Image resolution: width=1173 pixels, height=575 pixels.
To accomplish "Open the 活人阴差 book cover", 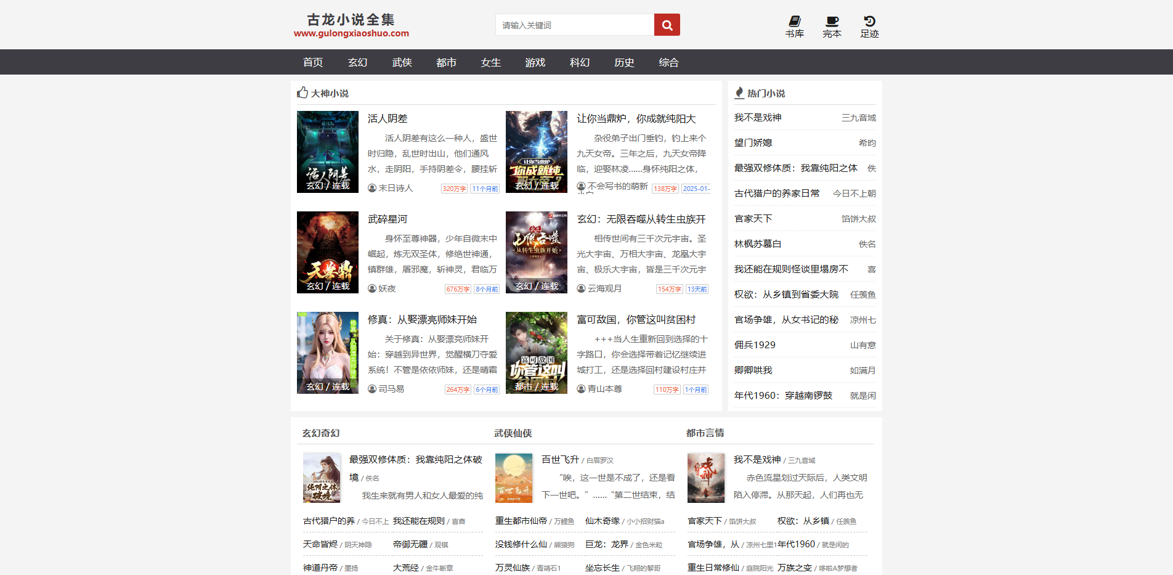I will tap(328, 152).
